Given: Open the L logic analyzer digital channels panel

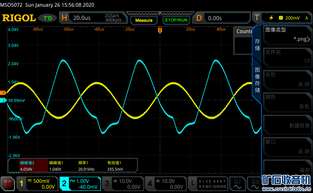Looking at the screenshot, I should (208, 184).
